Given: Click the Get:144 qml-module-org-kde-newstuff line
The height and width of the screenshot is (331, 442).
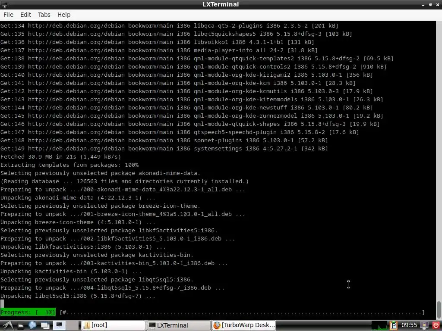Looking at the screenshot, I should [186, 108].
